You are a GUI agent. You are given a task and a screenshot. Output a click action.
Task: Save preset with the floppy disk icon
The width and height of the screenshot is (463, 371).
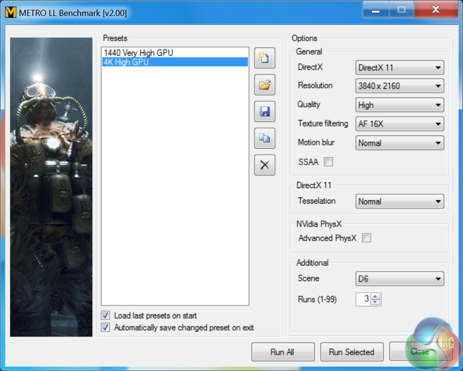coord(265,112)
